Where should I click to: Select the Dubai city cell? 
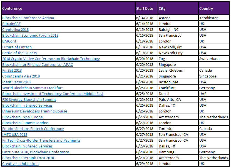(x=178, y=94)
